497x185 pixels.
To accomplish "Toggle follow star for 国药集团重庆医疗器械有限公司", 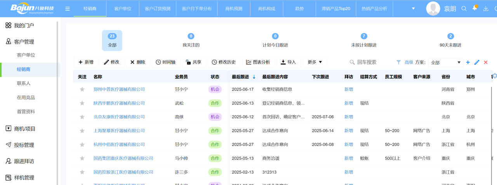I will click(82, 158).
